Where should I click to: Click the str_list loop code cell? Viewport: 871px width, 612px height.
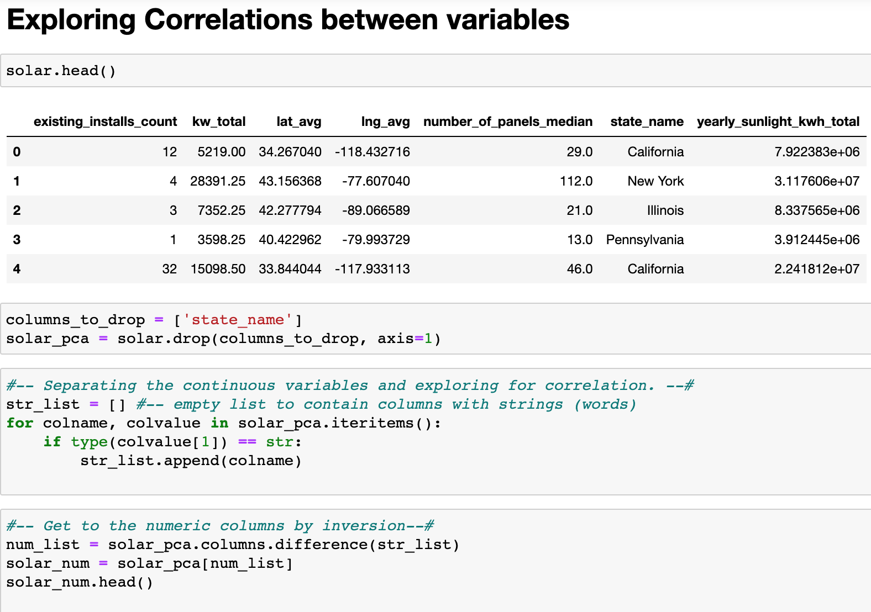tap(435, 432)
